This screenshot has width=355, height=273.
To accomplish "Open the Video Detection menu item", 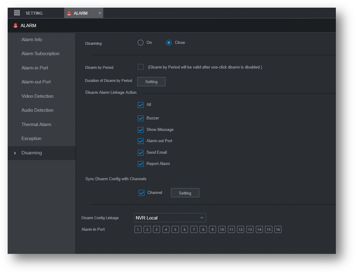I will coord(37,96).
